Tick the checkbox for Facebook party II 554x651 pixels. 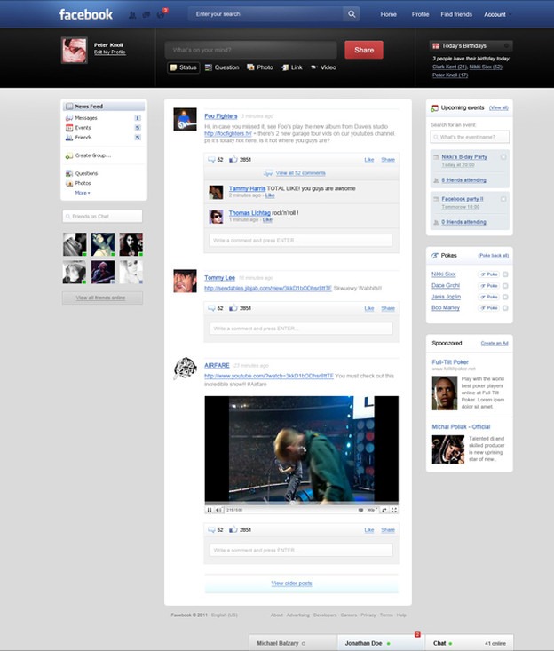tap(503, 199)
